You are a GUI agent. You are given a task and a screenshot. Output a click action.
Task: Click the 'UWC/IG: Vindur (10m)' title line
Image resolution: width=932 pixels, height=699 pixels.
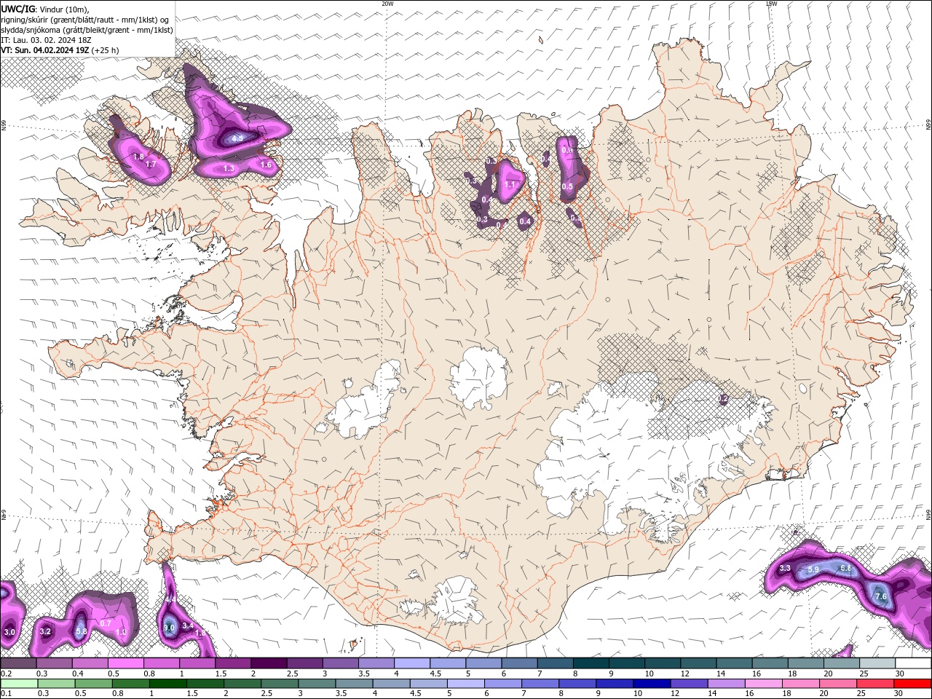coord(46,9)
